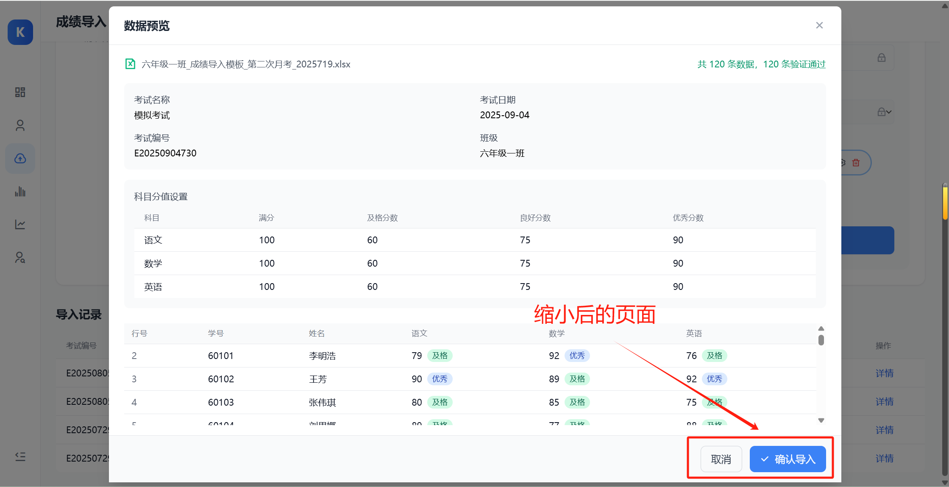This screenshot has width=949, height=487.
Task: Open the cloud upload grade import icon
Action: [x=20, y=158]
